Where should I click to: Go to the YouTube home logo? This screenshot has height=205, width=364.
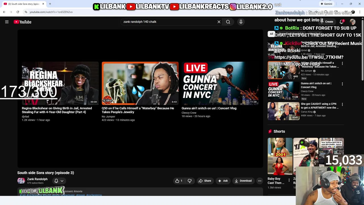[22, 22]
